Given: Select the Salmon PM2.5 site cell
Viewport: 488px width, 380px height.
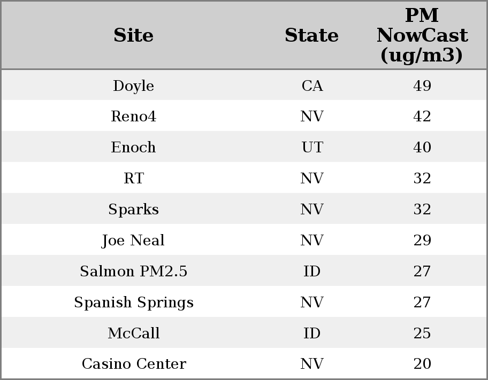Looking at the screenshot, I should [x=133, y=272].
